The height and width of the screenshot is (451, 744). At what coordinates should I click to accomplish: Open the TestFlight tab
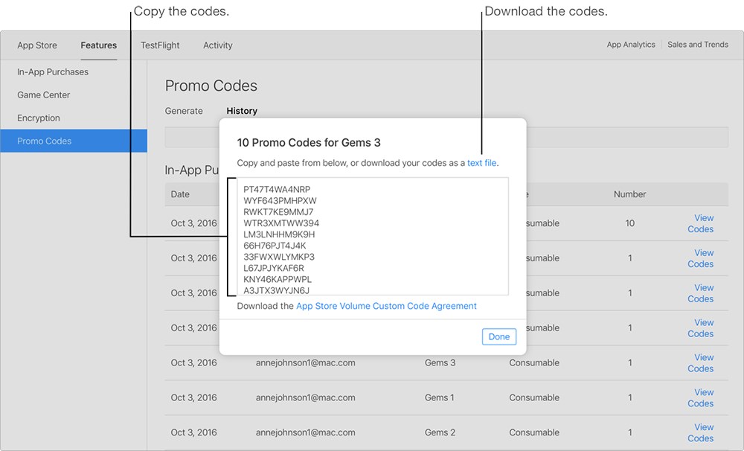(x=160, y=45)
